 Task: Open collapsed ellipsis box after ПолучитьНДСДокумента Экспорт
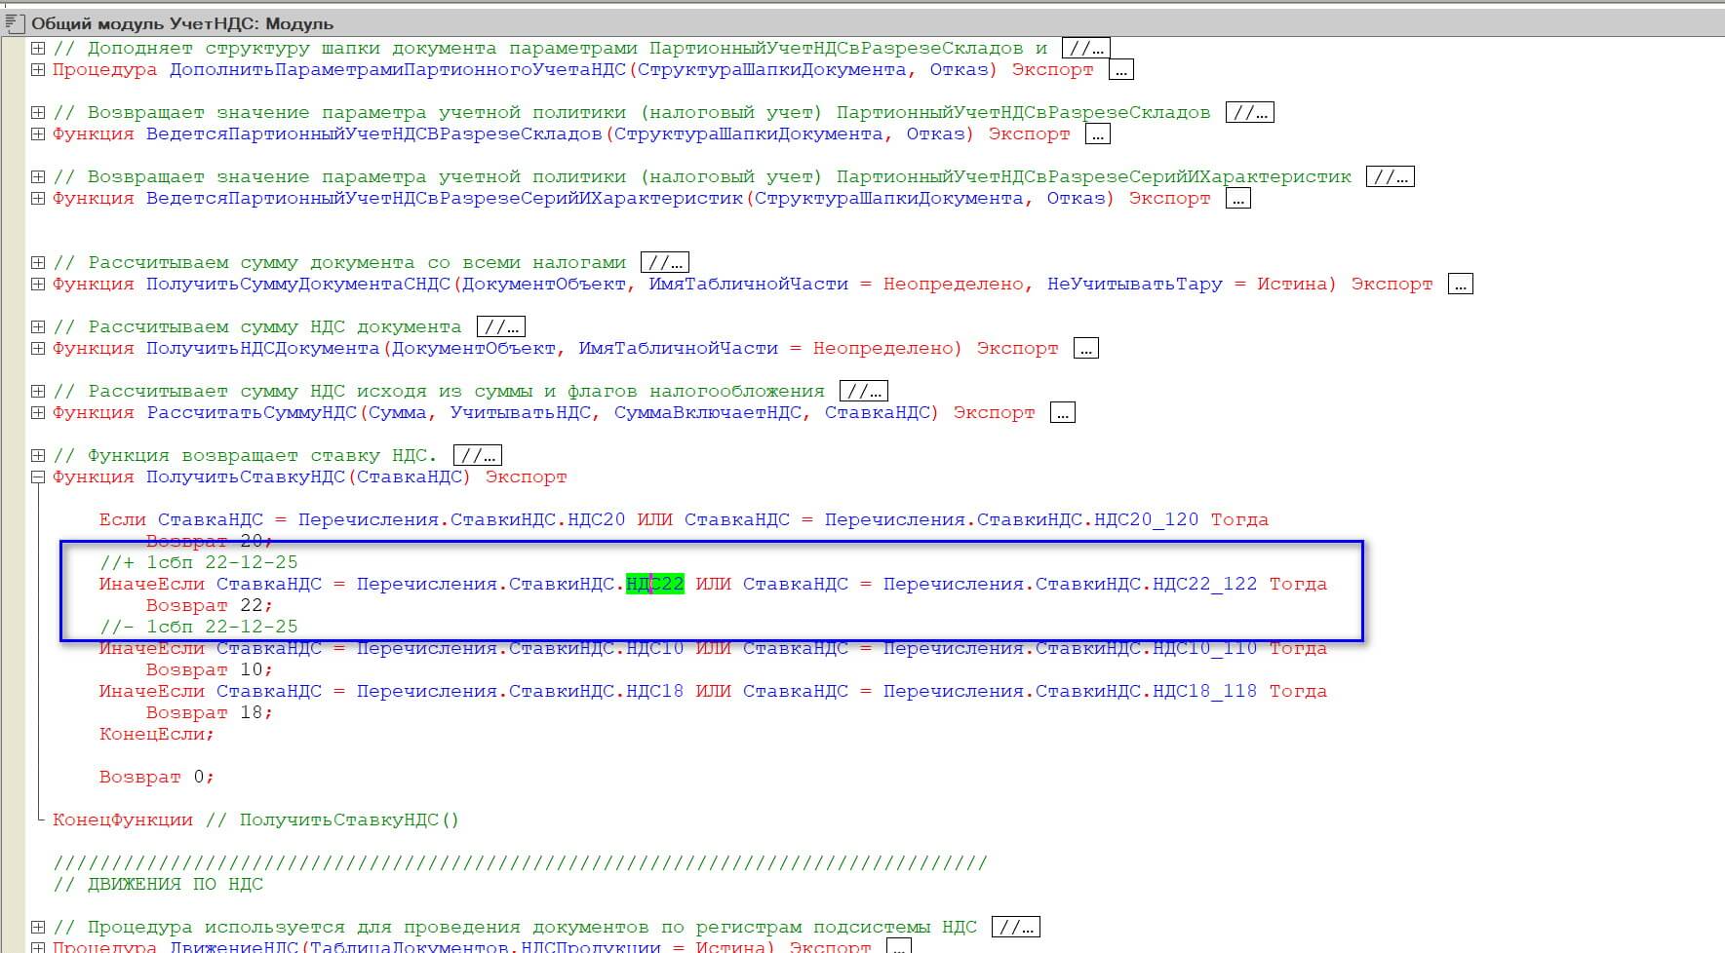(1085, 349)
